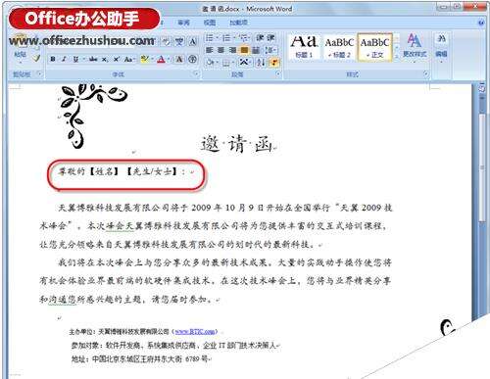The height and width of the screenshot is (379, 490).
Task: Toggle bold formatting
Action: [53, 59]
